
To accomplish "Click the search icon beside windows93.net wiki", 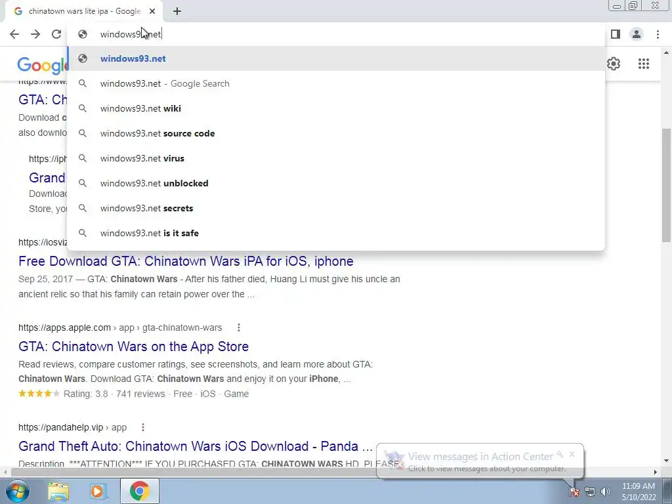I will pyautogui.click(x=82, y=108).
